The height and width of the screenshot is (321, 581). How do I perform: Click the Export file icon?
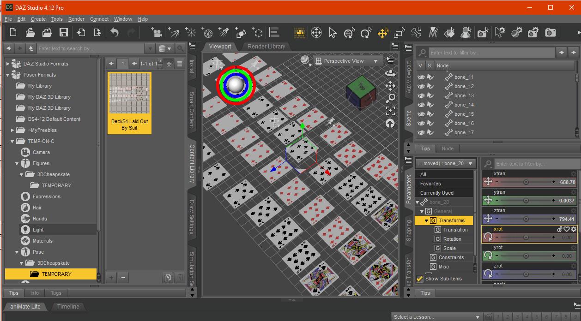click(x=97, y=32)
